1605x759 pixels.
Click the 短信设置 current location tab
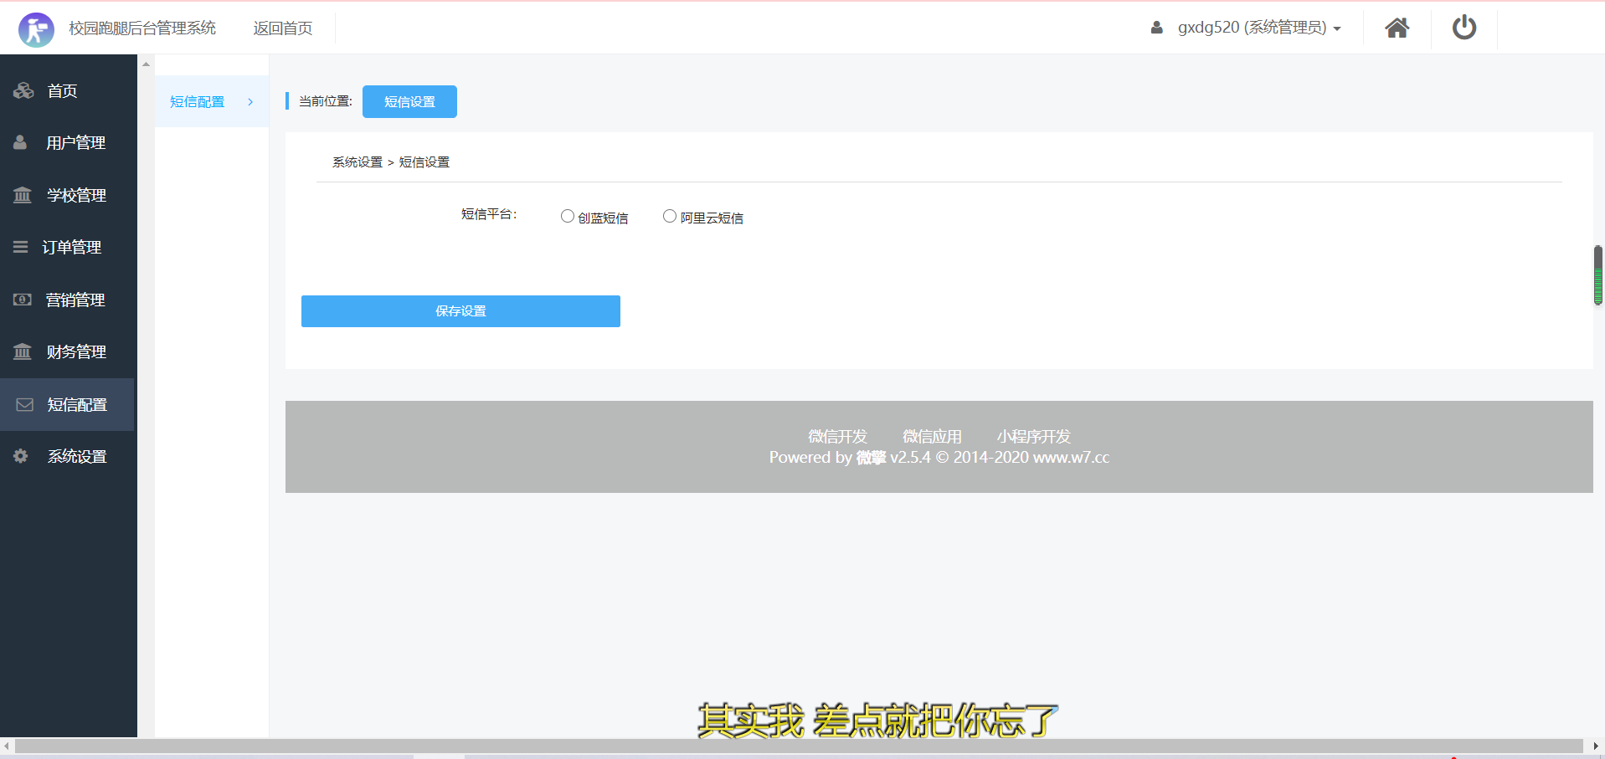click(x=409, y=102)
